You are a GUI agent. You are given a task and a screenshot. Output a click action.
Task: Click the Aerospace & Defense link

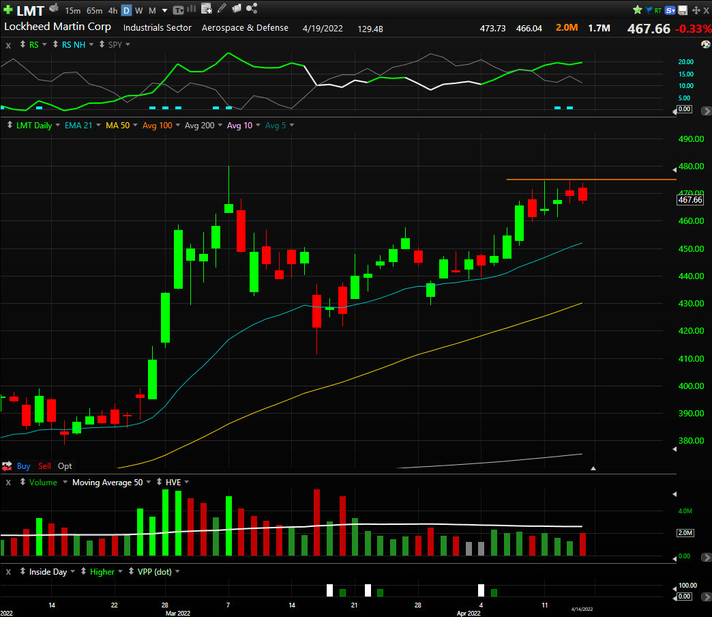[245, 28]
